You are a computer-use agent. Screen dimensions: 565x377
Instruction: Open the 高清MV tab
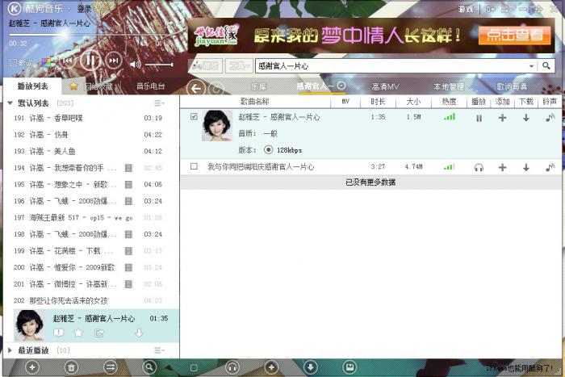(x=385, y=86)
